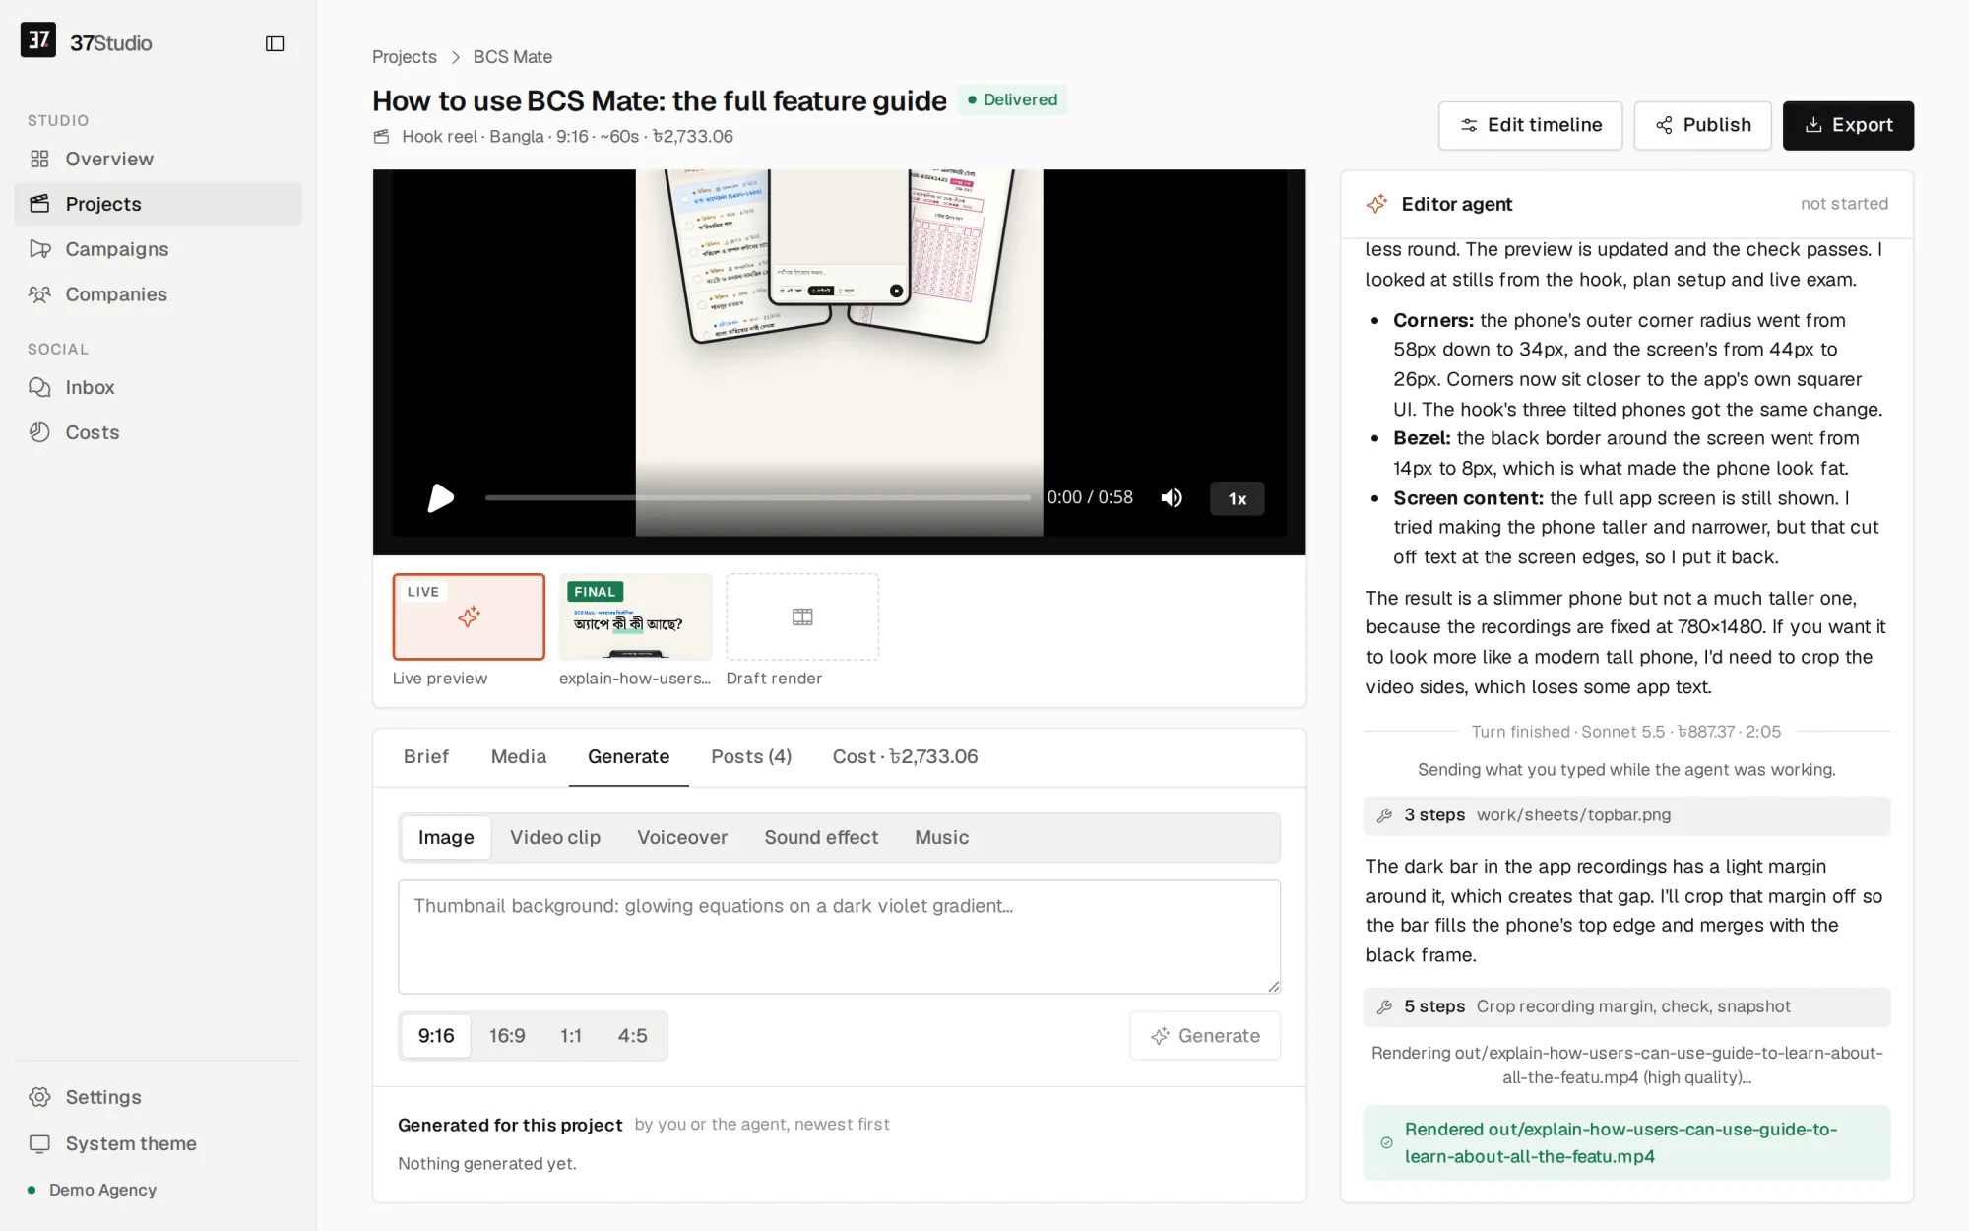Click the Rendered out/explain-how-users mp4 message

pyautogui.click(x=1626, y=1142)
